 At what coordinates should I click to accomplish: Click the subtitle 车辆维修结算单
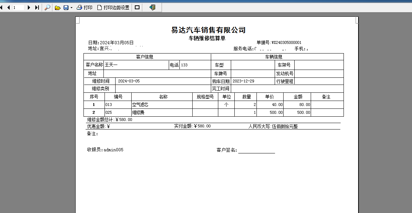click(x=207, y=39)
